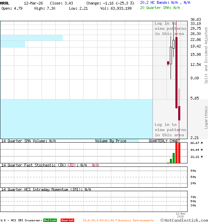This screenshot has width=208, height=222.
Task: Click the latest red candlestick near 5.65
Action: (x=179, y=113)
